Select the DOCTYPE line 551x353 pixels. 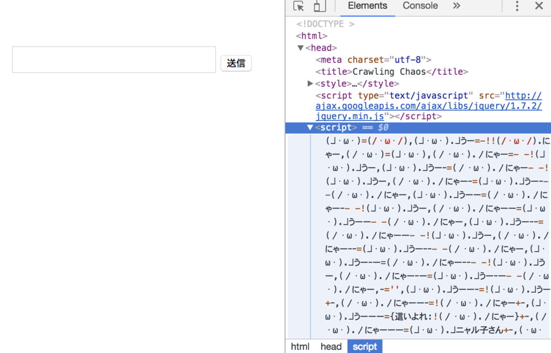pyautogui.click(x=325, y=24)
